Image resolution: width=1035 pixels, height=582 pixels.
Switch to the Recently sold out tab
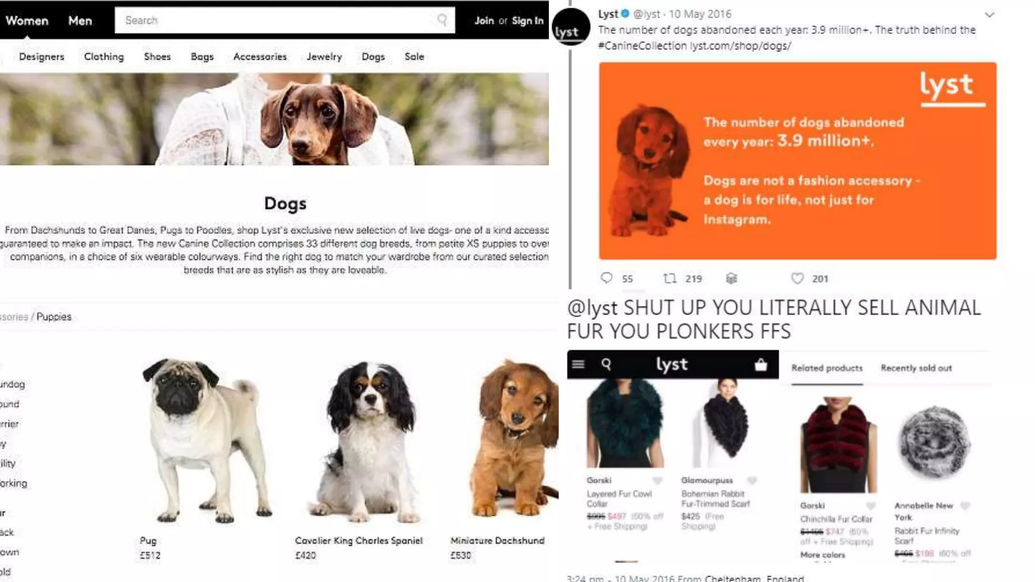coord(916,368)
